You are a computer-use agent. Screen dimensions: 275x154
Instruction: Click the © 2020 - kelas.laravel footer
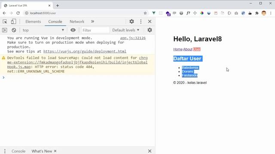[190, 83]
